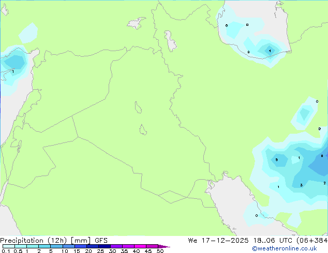Click the '30' legend scale label
Screen dimensions: 328x253
[112, 251]
